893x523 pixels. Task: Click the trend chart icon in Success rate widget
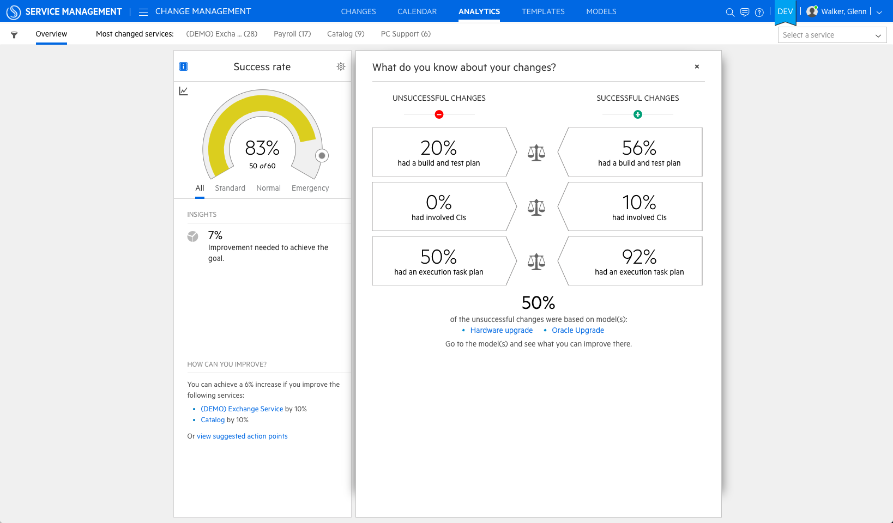tap(183, 91)
